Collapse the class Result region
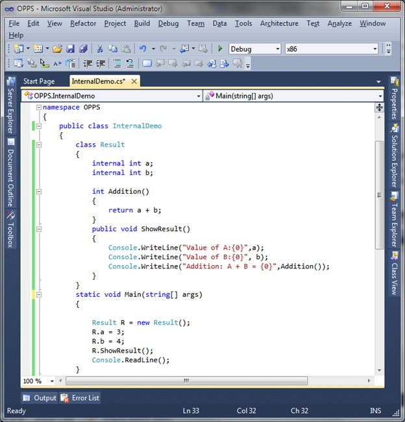This screenshot has height=422, width=405. [39, 145]
